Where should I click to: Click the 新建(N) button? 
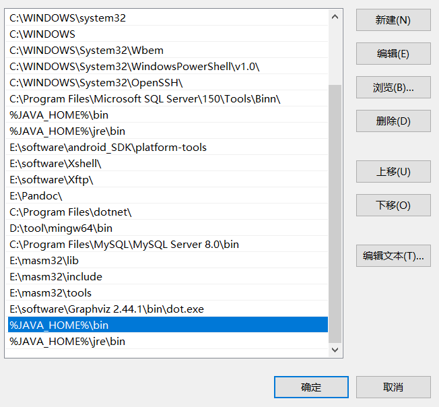[393, 20]
